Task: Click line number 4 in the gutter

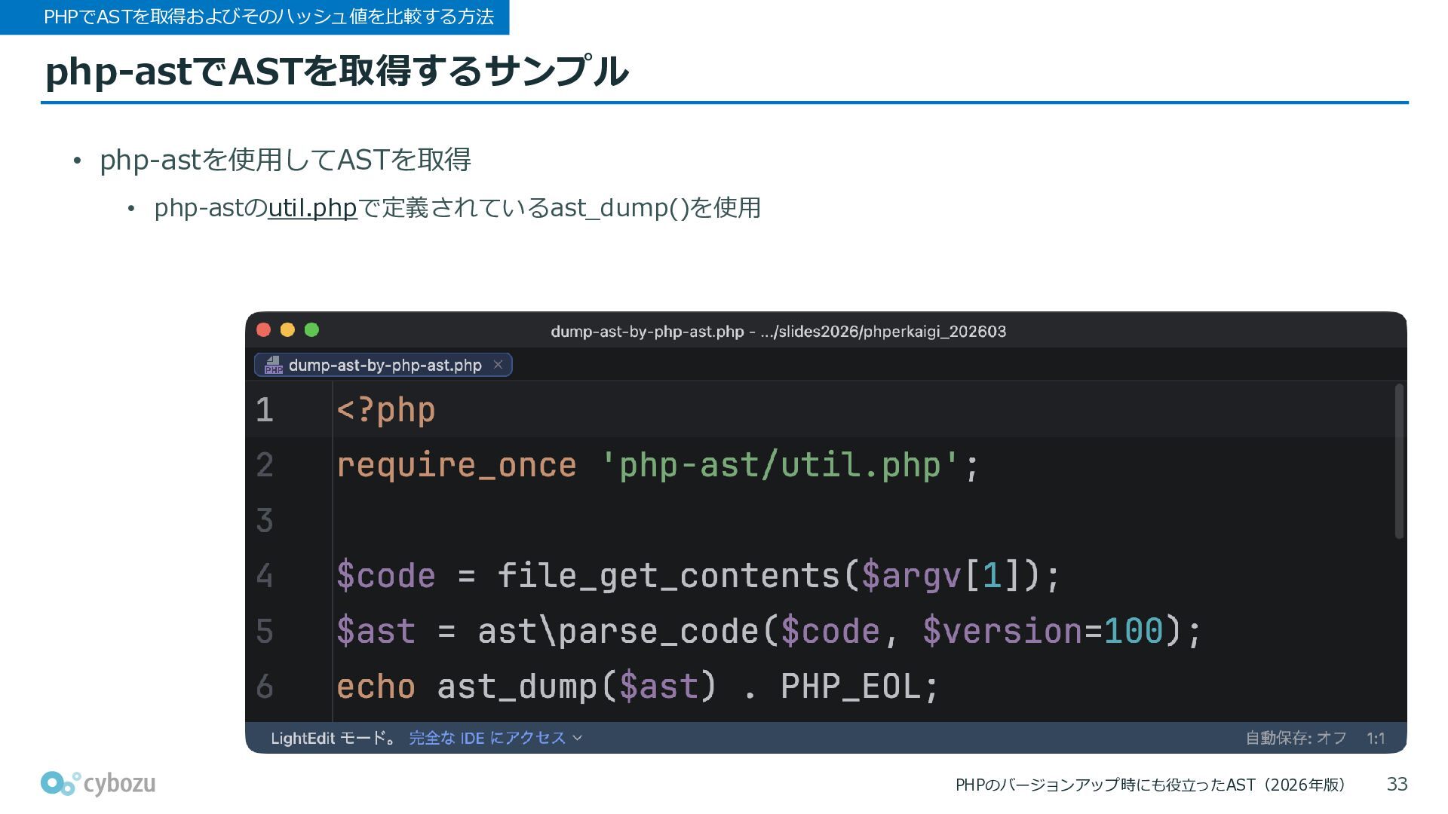Action: 265,576
